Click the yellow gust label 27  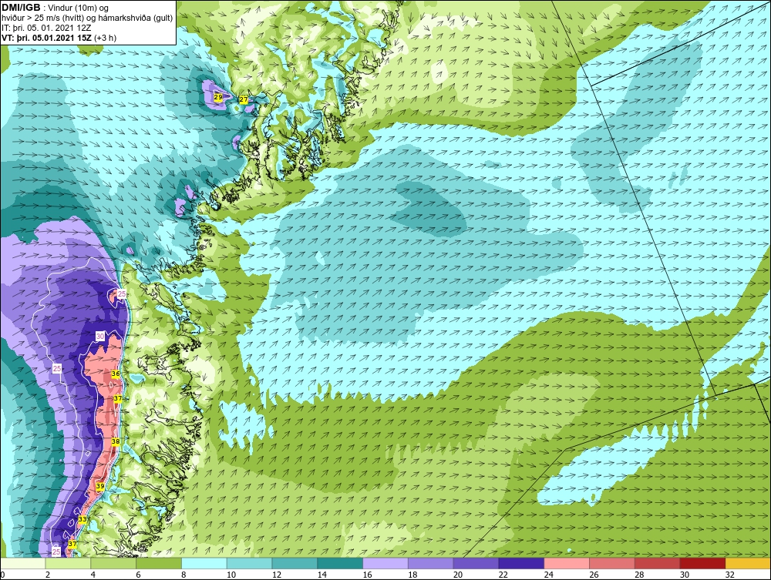pos(244,99)
